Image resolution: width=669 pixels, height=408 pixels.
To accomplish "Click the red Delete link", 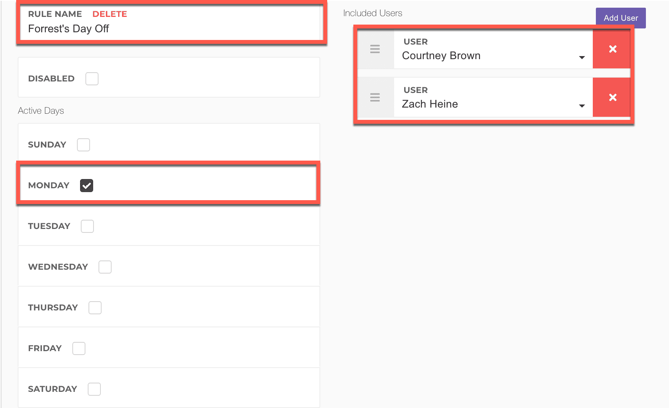I will (x=110, y=14).
